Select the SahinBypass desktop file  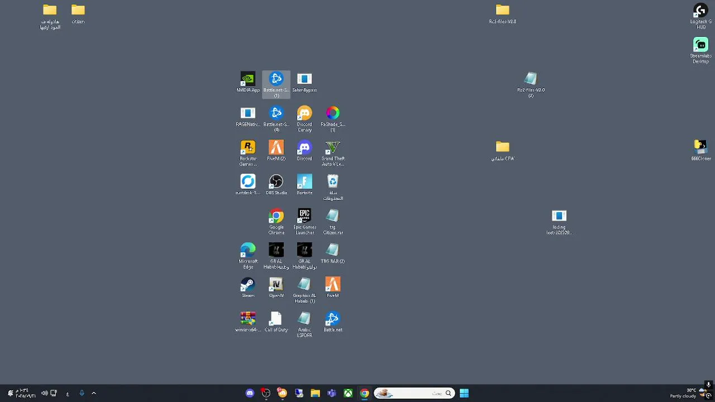click(304, 82)
